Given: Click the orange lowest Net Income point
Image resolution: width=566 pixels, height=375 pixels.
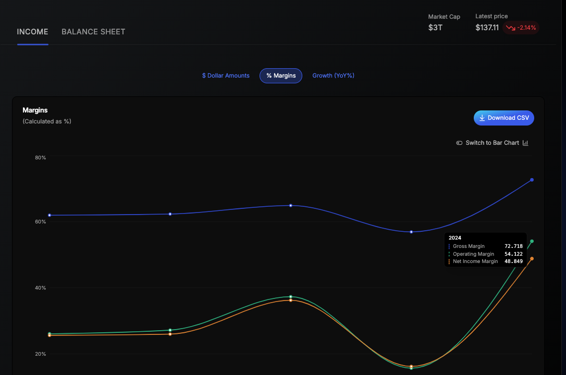Looking at the screenshot, I should (x=411, y=366).
